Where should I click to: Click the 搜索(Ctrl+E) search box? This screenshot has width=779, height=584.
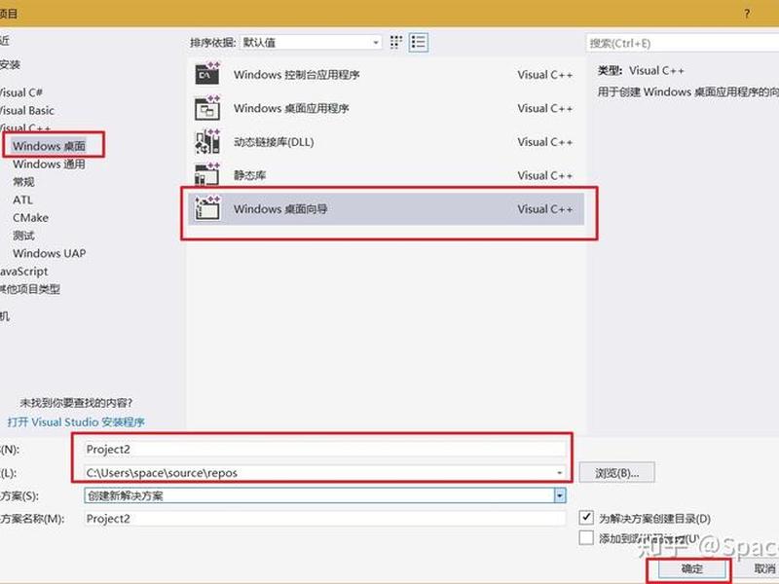pyautogui.click(x=683, y=43)
